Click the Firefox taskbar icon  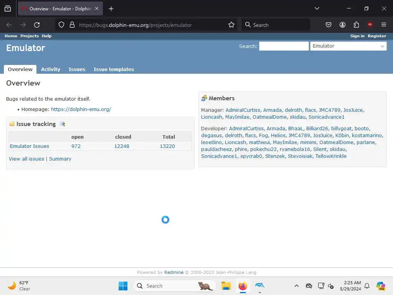(243, 286)
